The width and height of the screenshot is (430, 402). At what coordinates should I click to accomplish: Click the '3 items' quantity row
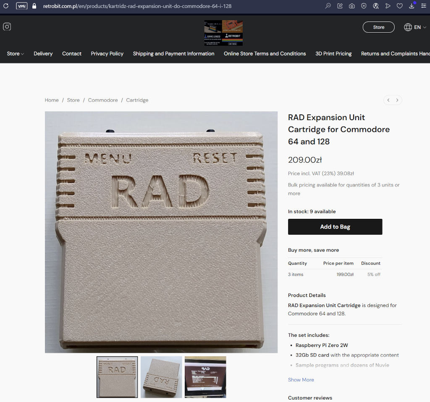pos(335,274)
